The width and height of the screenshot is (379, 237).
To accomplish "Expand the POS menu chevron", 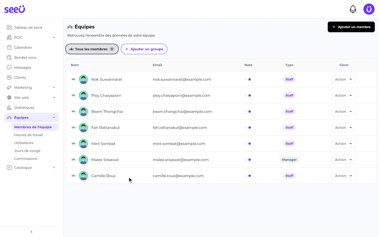I will tap(54, 37).
